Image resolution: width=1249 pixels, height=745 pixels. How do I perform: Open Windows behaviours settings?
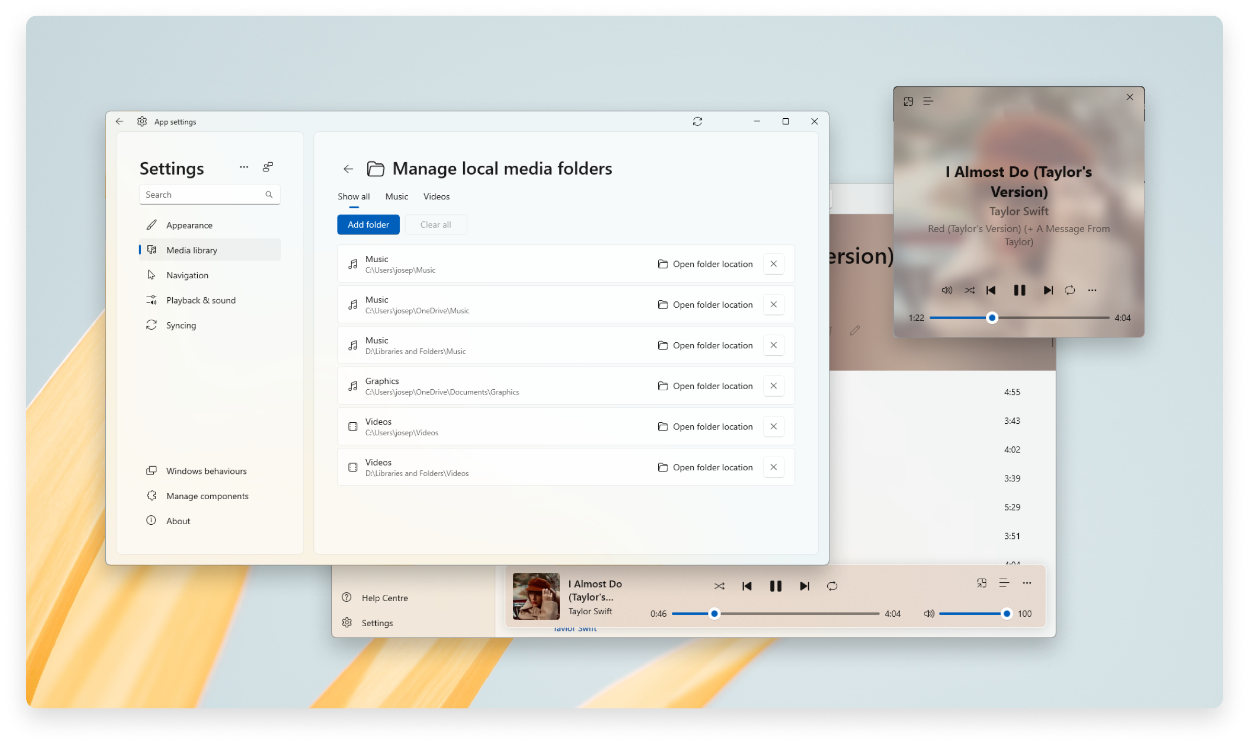pos(209,471)
